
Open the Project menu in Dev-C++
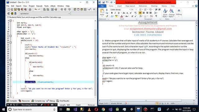32,6
